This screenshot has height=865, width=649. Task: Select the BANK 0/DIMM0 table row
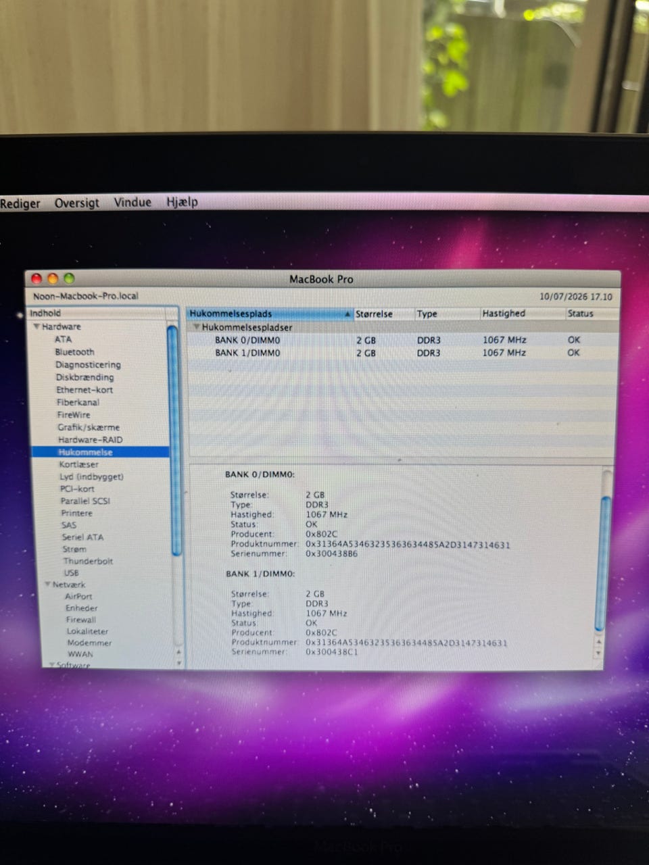click(402, 340)
